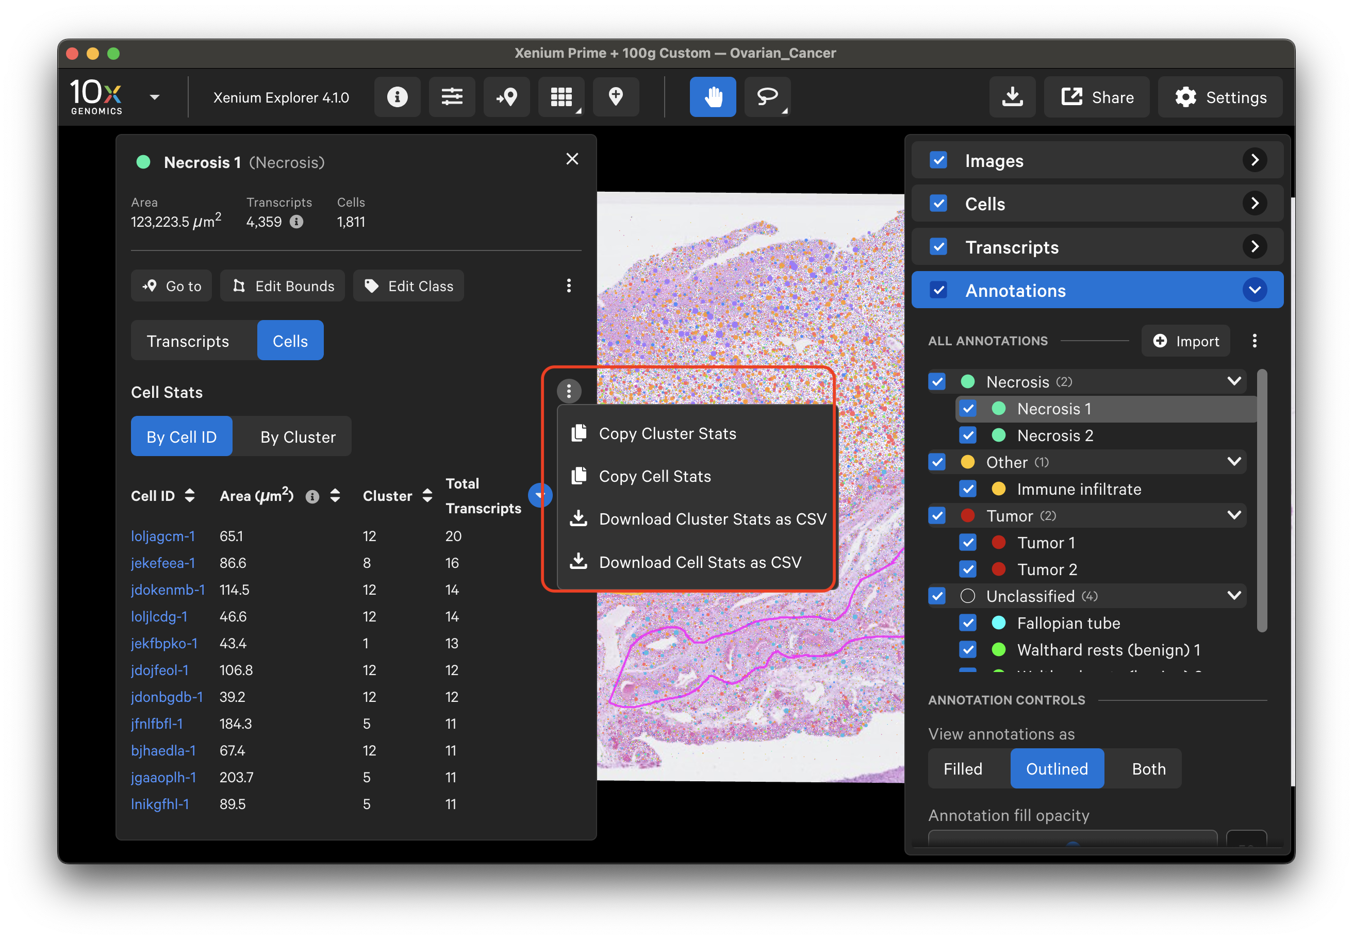Open cell ID loljagcm-1 link

coord(162,536)
